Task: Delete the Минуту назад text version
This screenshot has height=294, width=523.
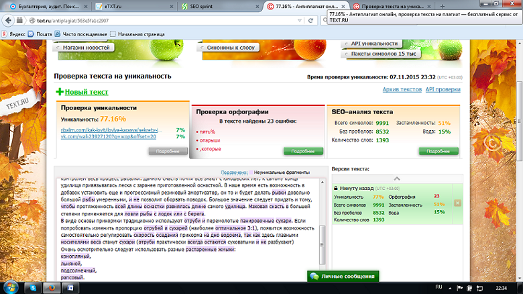Action: point(457,203)
